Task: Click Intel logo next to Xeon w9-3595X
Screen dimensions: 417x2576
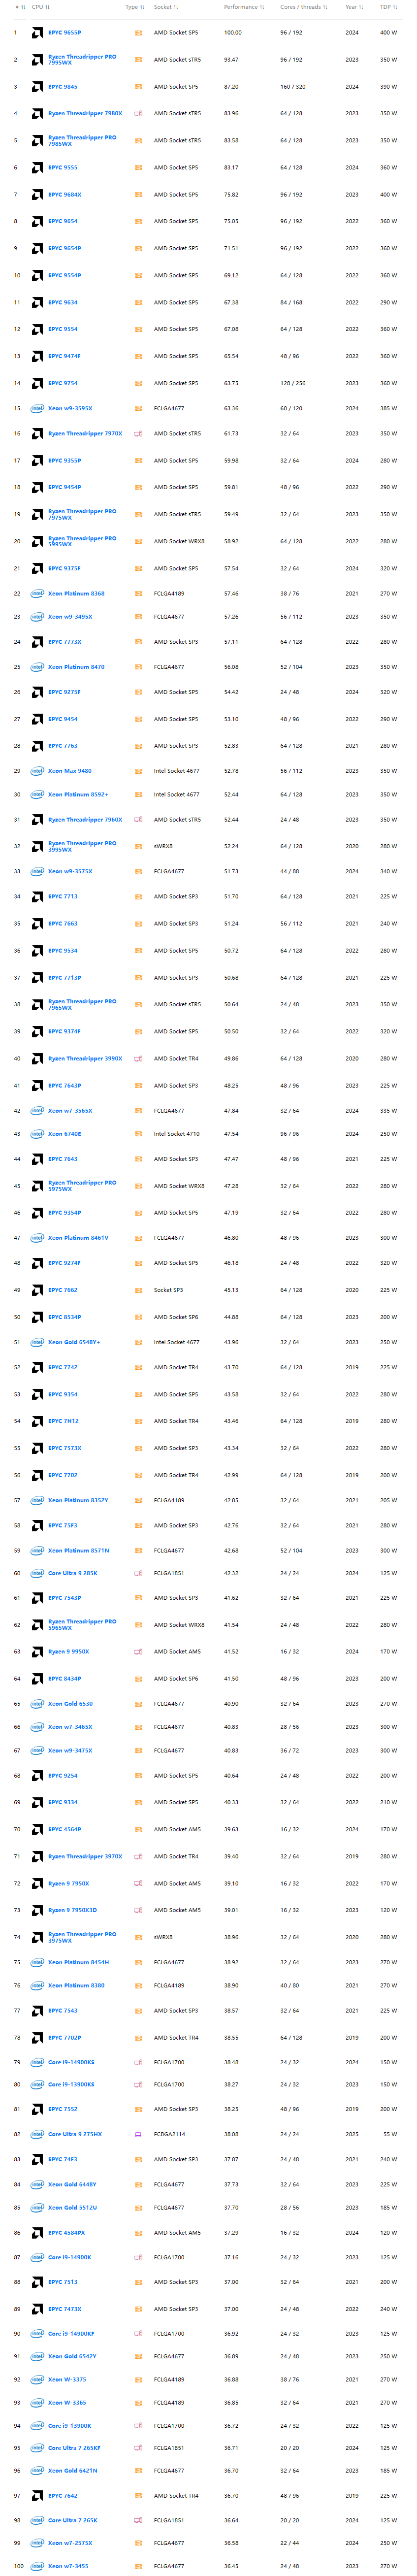Action: pyautogui.click(x=37, y=408)
